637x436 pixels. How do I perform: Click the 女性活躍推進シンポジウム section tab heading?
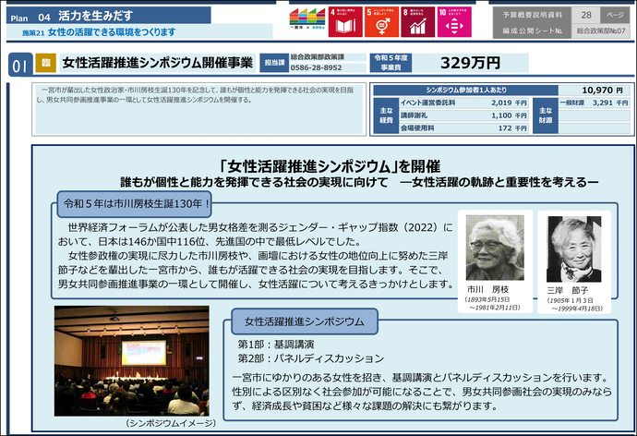pos(305,321)
